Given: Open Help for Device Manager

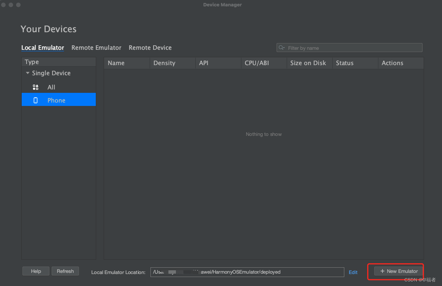Looking at the screenshot, I should point(36,271).
